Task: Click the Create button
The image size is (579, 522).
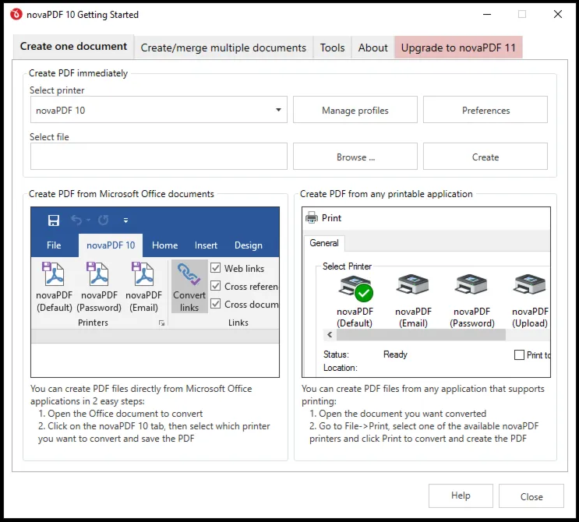Action: click(x=485, y=157)
